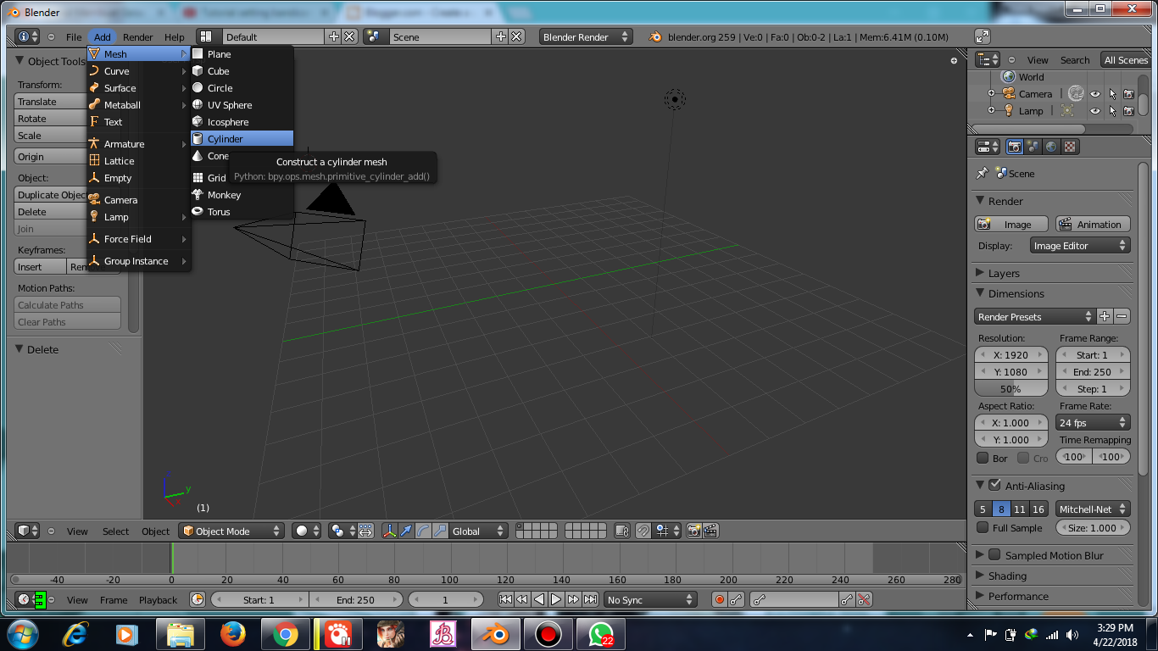
Task: Add a Cylinder mesh from submenu
Action: 242,139
